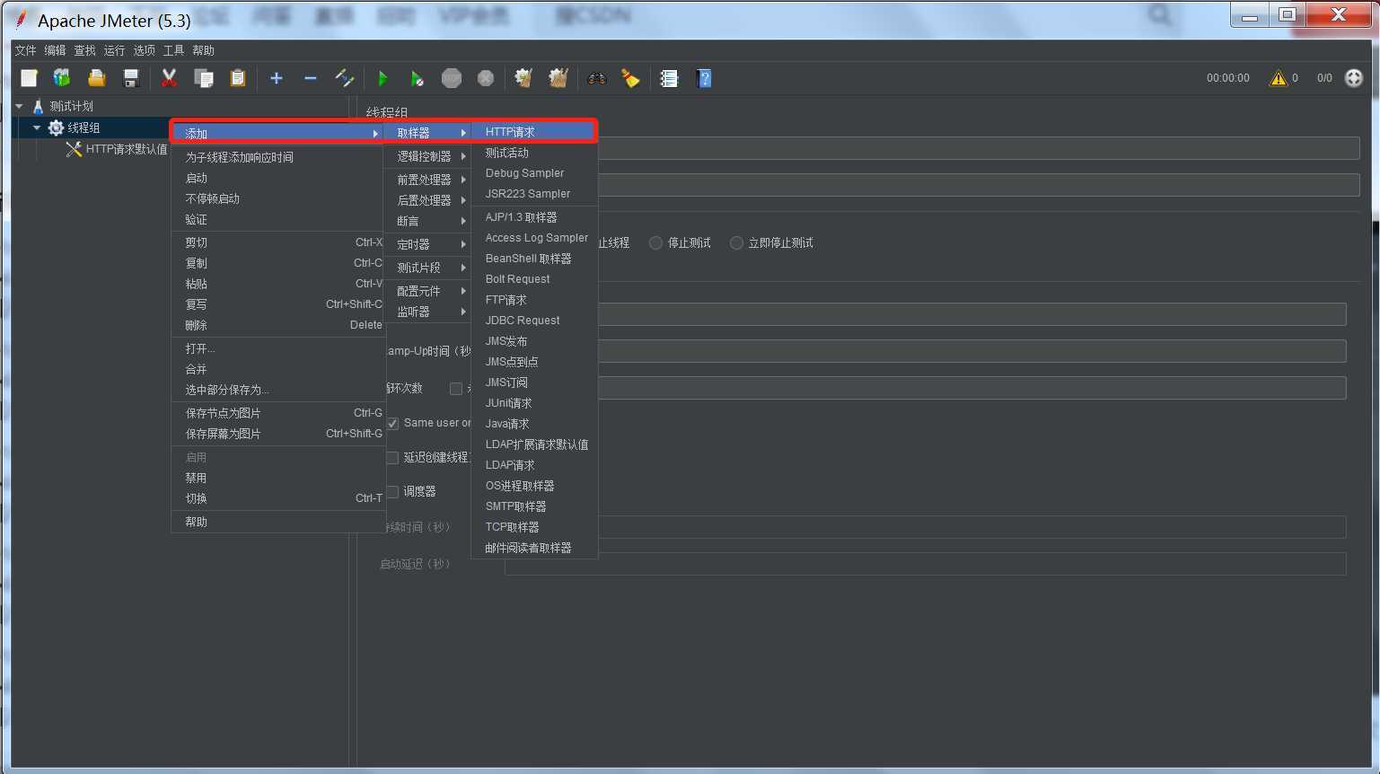Select JDBC Request in sampler submenu
Viewport: 1380px width, 774px height.
pyautogui.click(x=534, y=321)
